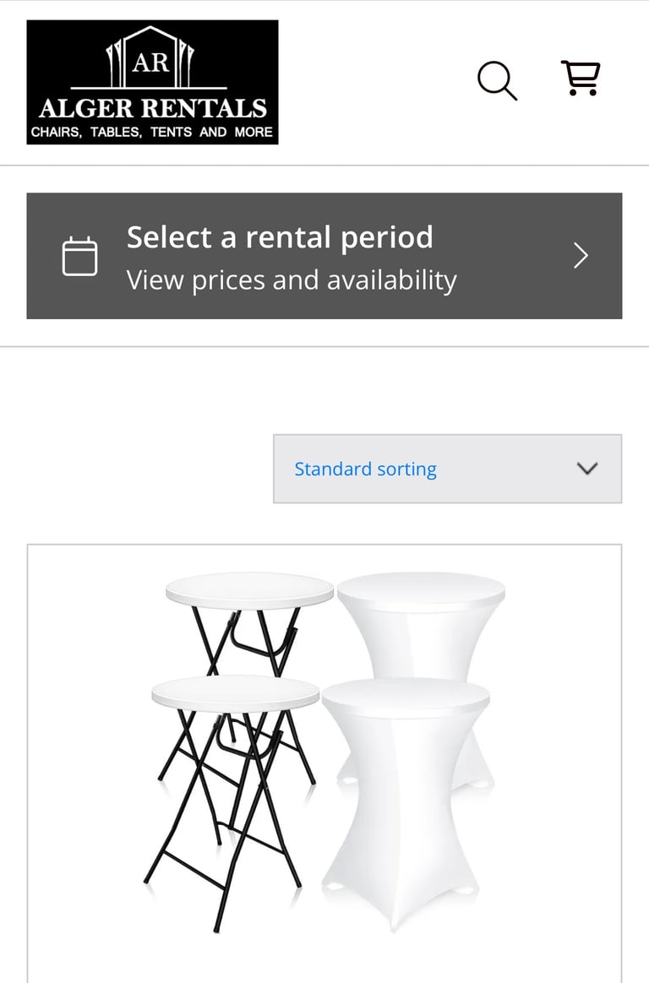The image size is (649, 983).
Task: Open the shopping cart
Action: tap(581, 79)
